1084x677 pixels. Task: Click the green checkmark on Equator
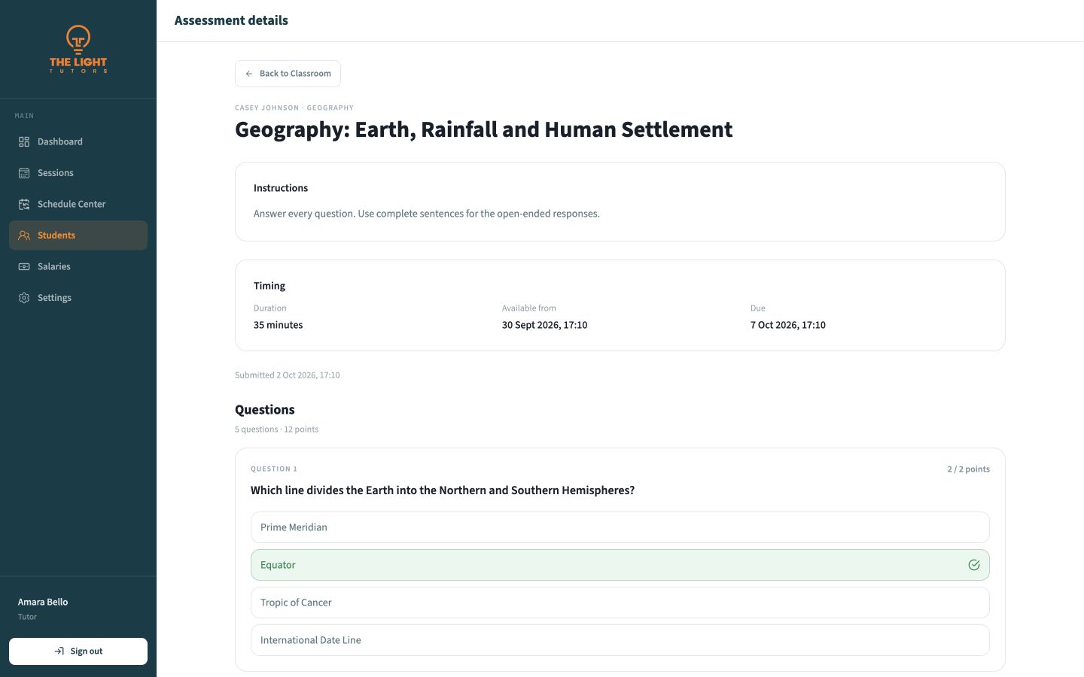(x=974, y=565)
